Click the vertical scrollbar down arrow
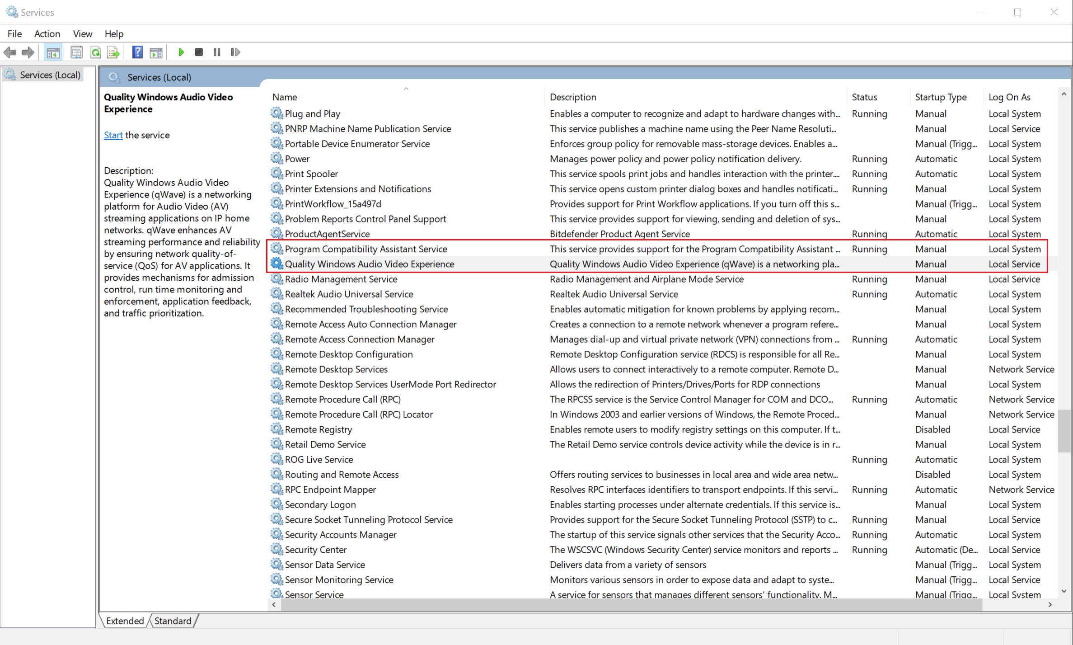Viewport: 1073px width, 645px height. coord(1064,591)
